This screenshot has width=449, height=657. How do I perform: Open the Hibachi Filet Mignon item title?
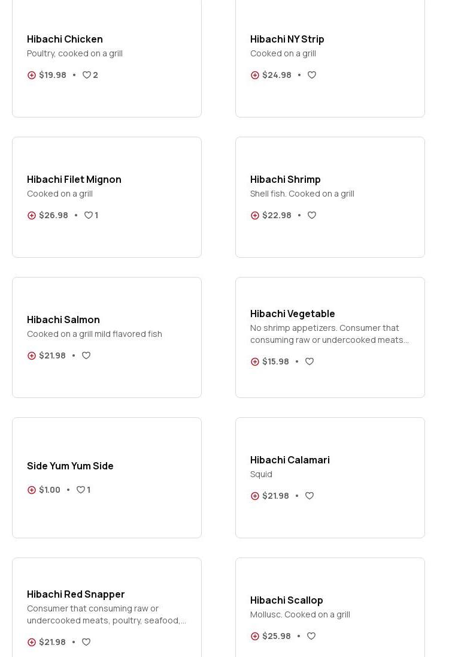pos(74,179)
